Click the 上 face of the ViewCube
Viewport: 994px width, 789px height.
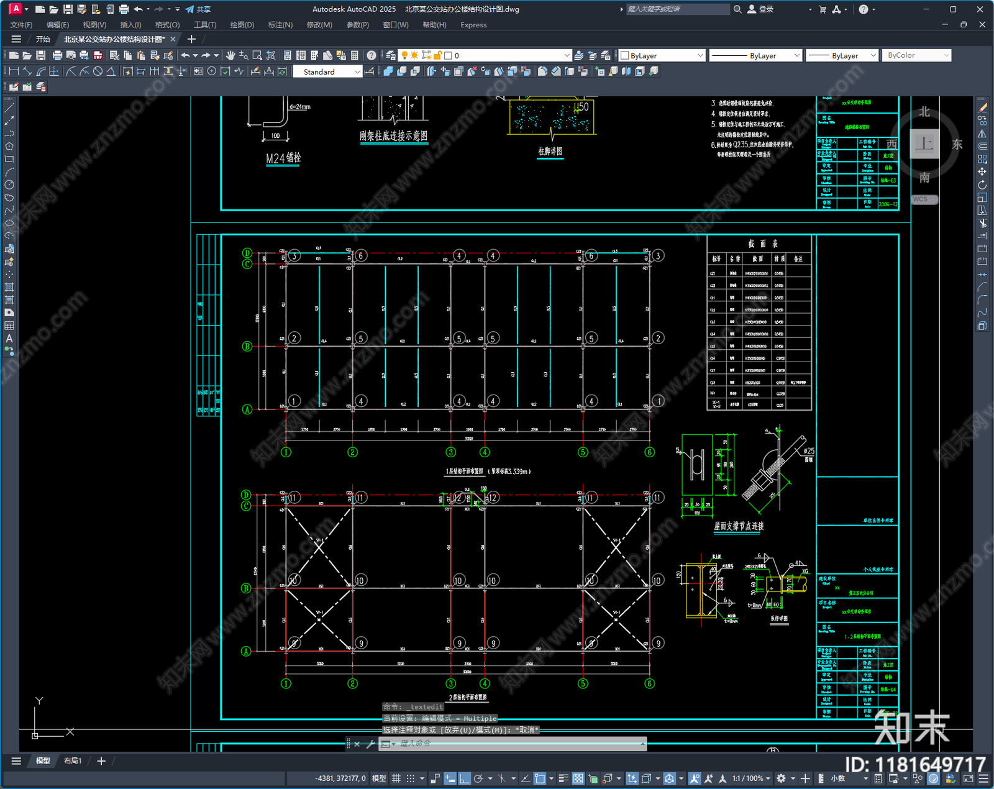[924, 144]
